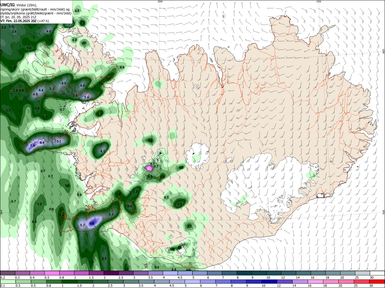The height and width of the screenshot is (288, 385).
Task: Select the 6.4 rainfall value
Action: [42, 142]
